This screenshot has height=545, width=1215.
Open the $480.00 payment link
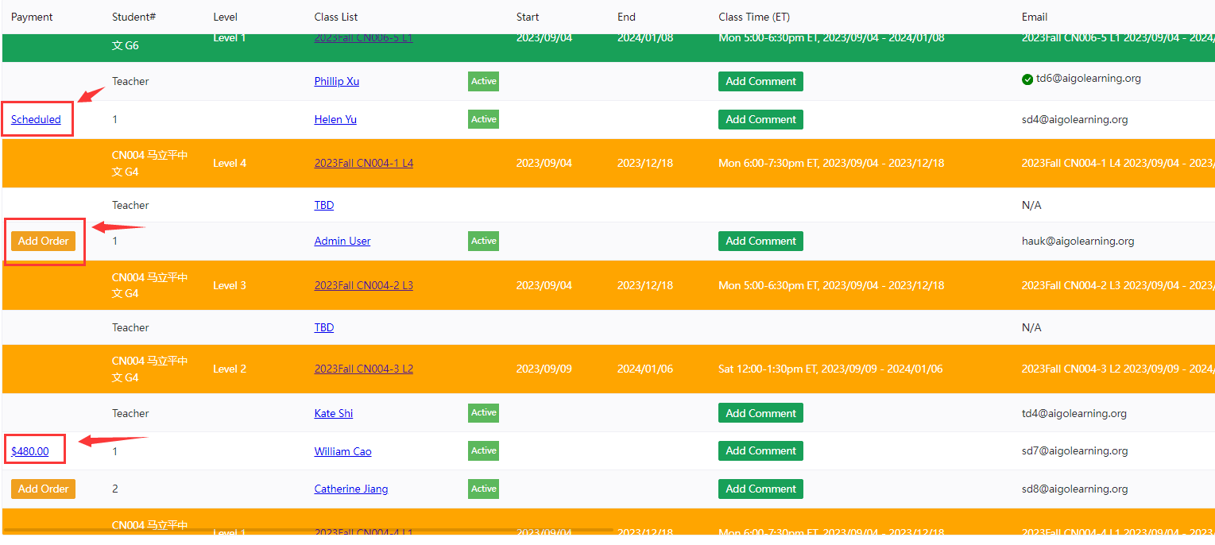29,451
